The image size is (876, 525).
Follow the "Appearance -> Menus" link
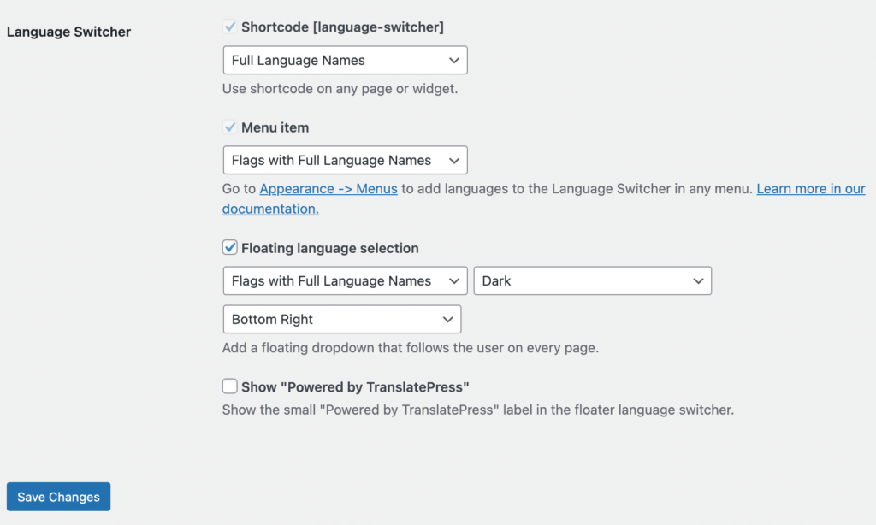tap(328, 189)
